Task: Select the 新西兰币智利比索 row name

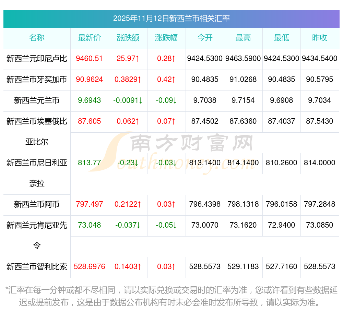Action: tap(37, 267)
